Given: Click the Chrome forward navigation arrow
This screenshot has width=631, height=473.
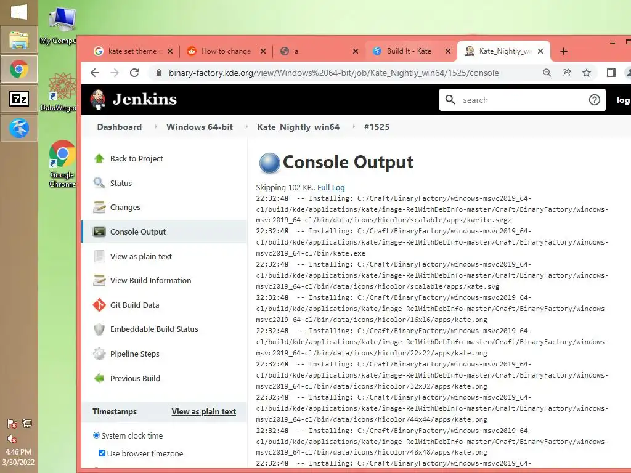Looking at the screenshot, I should [115, 73].
